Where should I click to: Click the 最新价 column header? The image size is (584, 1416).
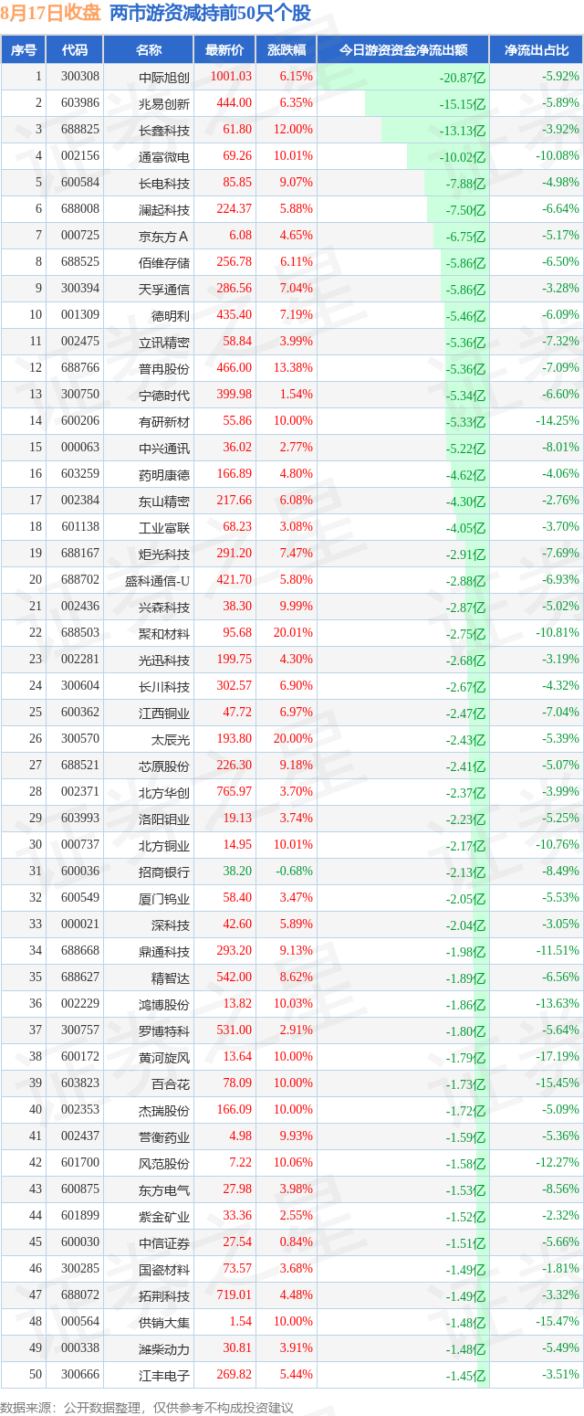(224, 50)
